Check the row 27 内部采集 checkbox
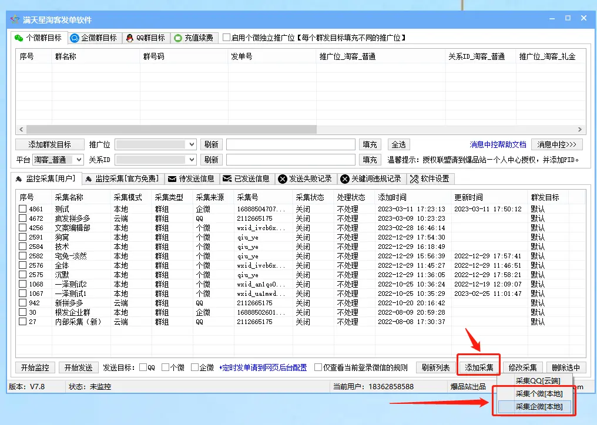This screenshot has height=425, width=597. 22,321
